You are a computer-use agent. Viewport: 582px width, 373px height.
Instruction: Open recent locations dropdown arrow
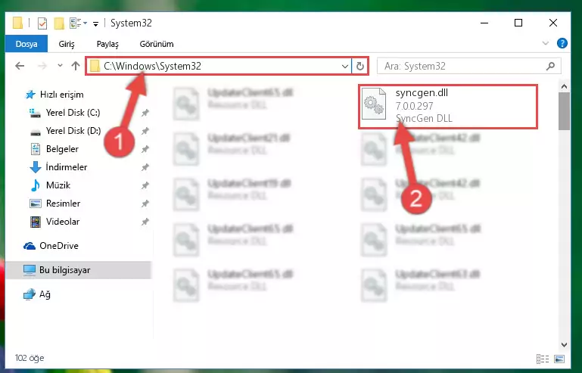[60, 66]
